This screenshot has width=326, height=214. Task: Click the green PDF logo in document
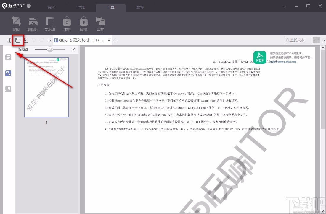[x=260, y=57]
